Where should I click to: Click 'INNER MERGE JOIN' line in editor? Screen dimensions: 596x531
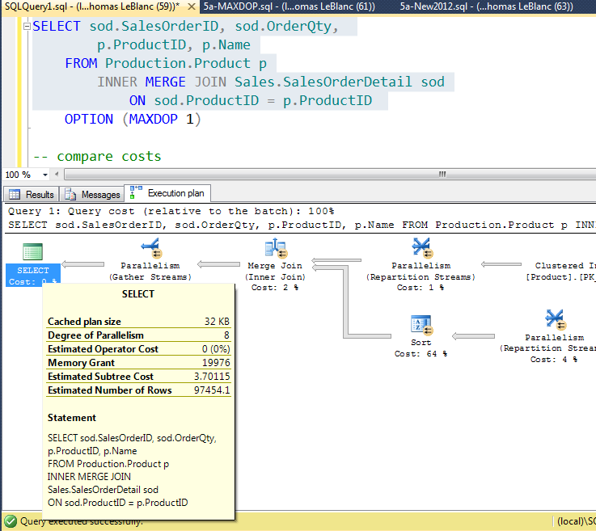[x=271, y=82]
